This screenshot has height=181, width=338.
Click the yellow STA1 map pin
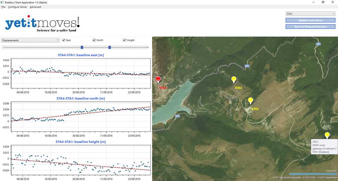327,135
